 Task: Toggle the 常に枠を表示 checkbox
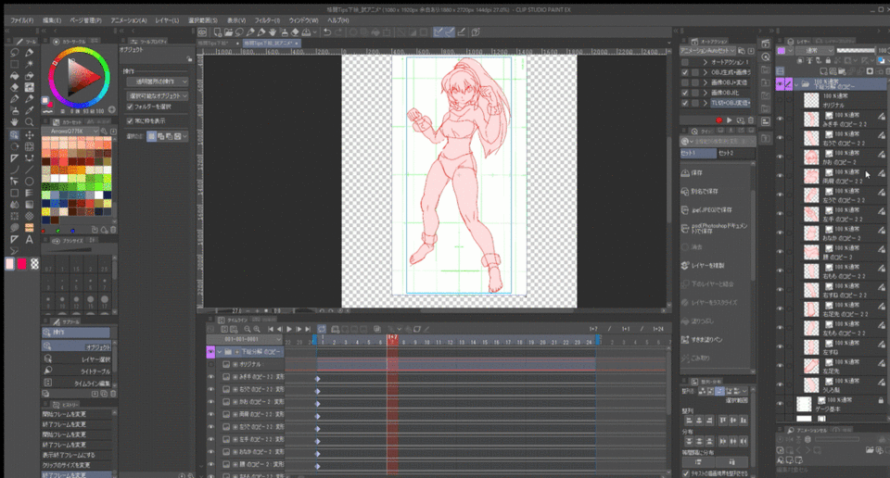pos(130,119)
